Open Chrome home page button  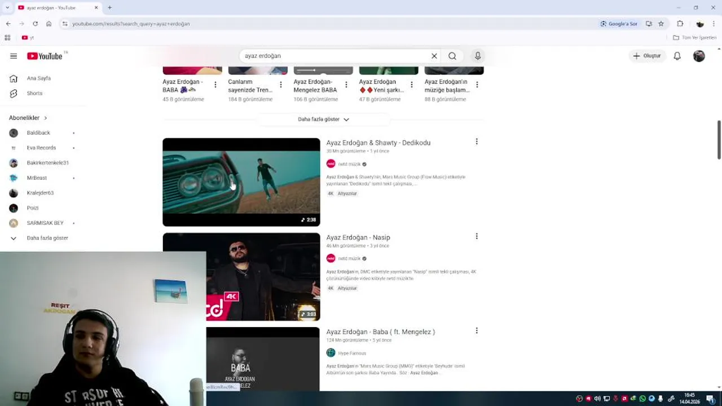(x=49, y=24)
